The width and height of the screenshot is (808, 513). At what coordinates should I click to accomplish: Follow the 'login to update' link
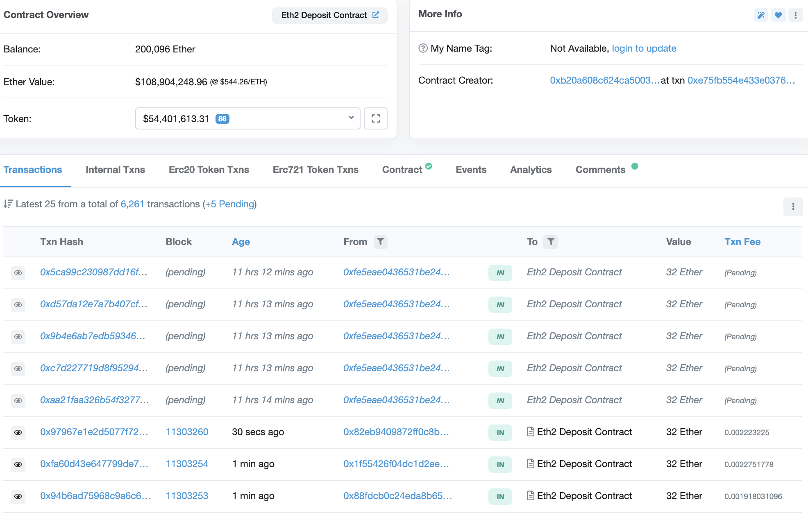pyautogui.click(x=644, y=48)
